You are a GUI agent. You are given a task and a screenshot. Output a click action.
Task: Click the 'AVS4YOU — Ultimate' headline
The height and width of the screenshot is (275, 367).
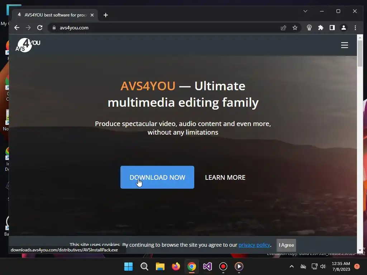183,86
